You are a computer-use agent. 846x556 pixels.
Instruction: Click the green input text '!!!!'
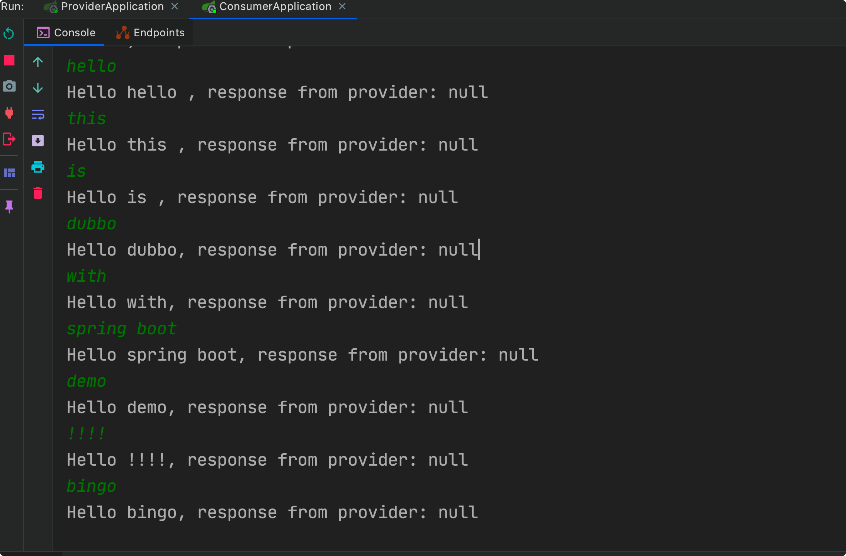pyautogui.click(x=87, y=433)
